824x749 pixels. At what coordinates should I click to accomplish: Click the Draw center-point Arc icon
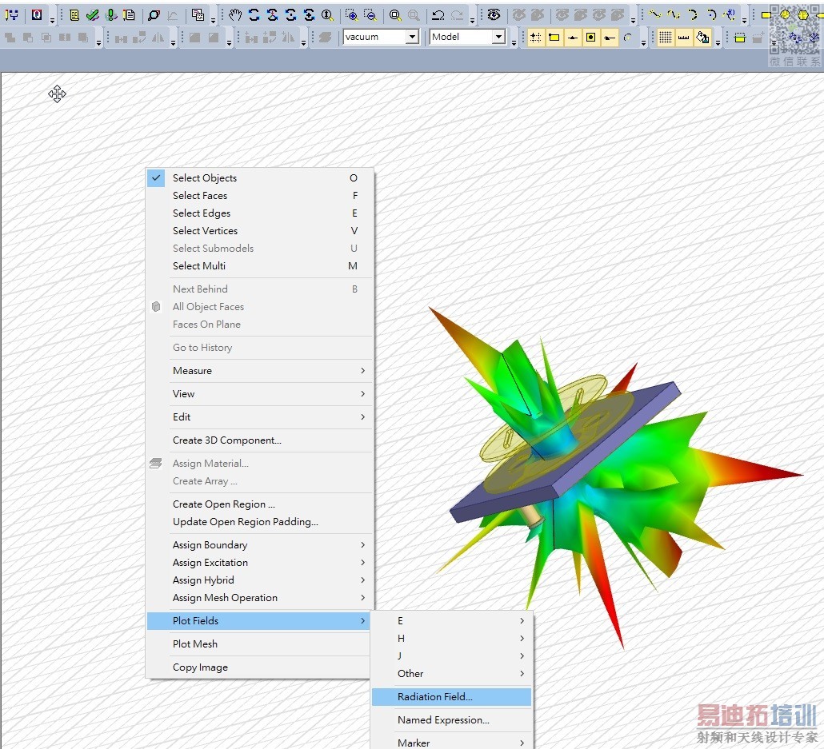711,14
